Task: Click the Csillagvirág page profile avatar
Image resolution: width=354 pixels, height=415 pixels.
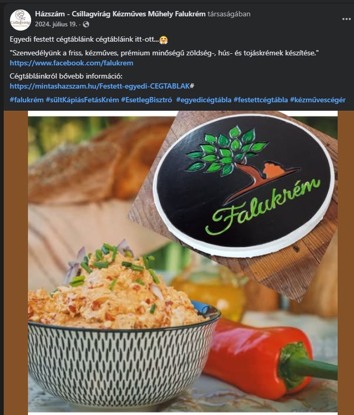Action: tap(21, 20)
